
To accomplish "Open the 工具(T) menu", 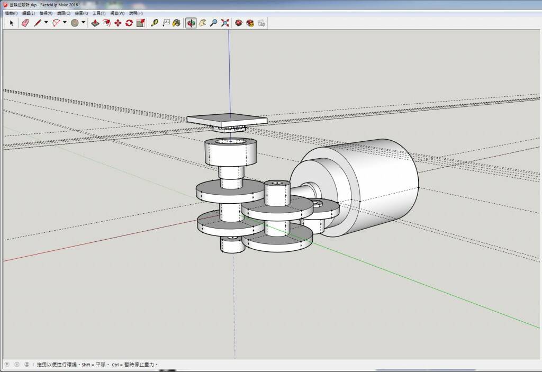I will click(x=99, y=13).
